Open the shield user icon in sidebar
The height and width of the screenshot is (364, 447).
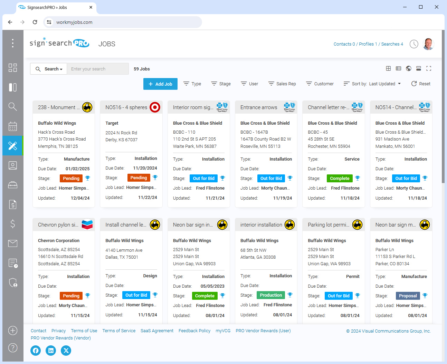13,282
